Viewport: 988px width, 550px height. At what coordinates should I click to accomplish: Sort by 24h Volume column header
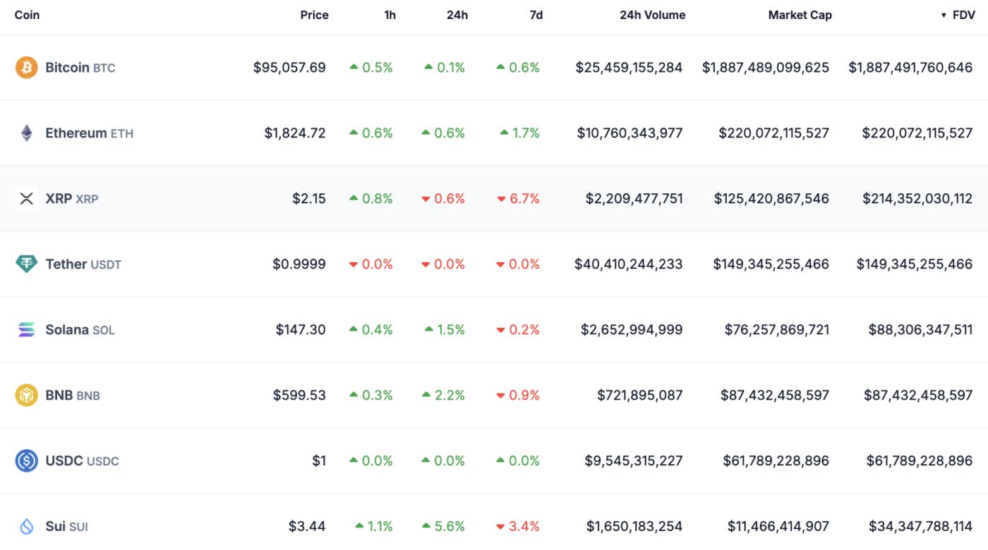(652, 15)
